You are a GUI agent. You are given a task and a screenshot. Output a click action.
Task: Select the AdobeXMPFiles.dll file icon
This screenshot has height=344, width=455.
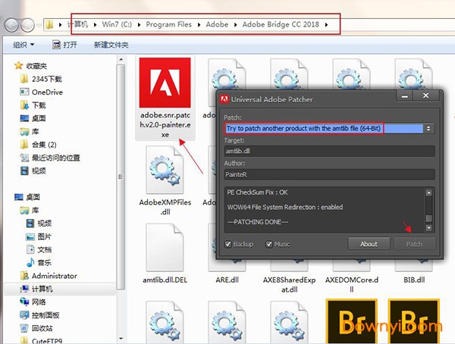click(165, 173)
